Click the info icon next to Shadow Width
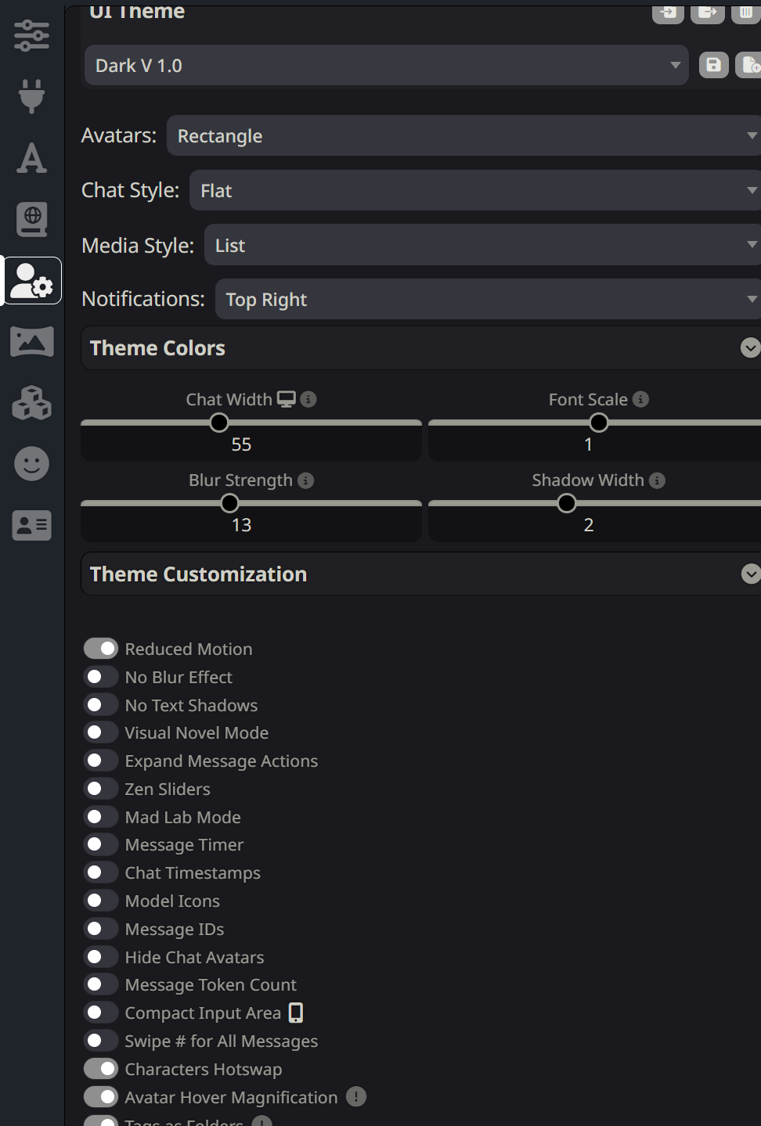761x1126 pixels. [658, 480]
